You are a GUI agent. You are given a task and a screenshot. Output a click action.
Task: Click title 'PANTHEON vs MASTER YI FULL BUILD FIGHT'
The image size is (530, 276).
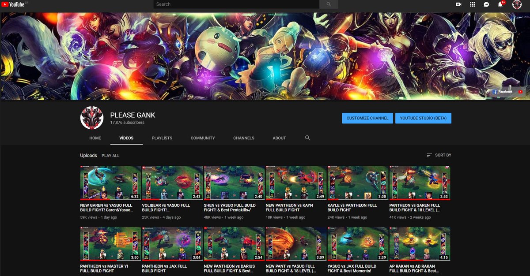pyautogui.click(x=105, y=269)
